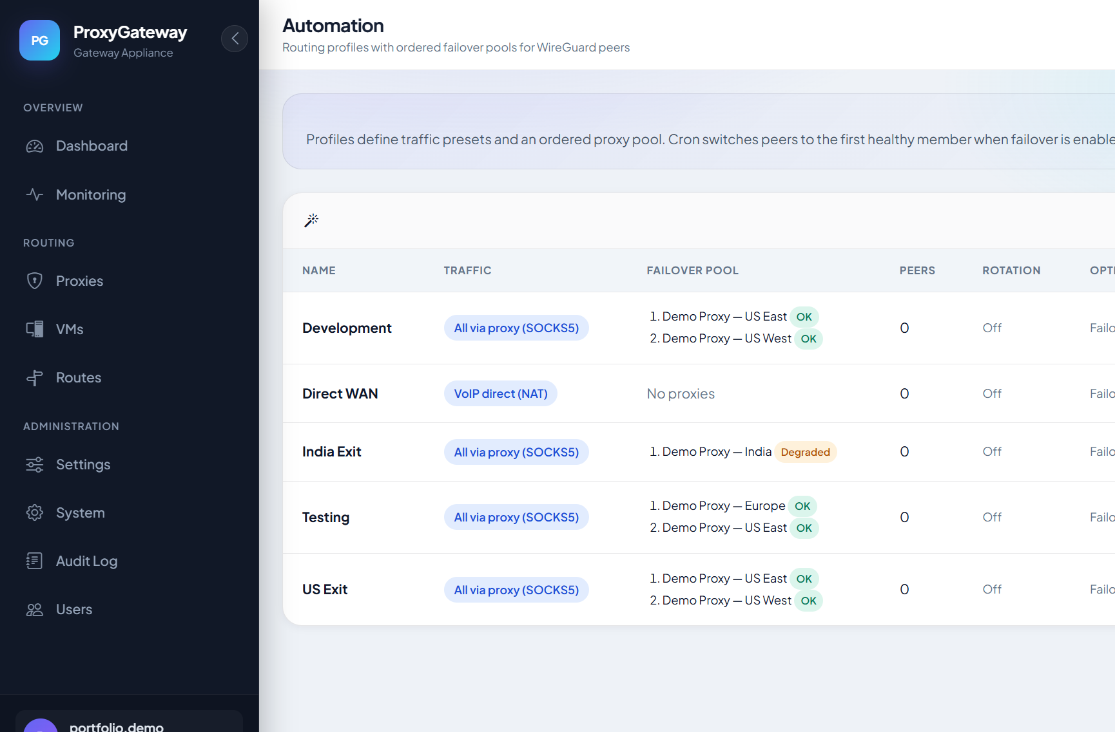The image size is (1115, 732).
Task: Click Testing's All via proxy (SOCKS5) badge
Action: click(516, 517)
